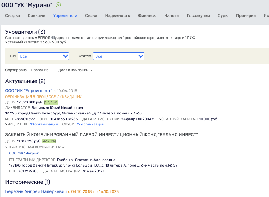This screenshot has width=269, height=197.
Task: Click the Актуальные (2) heading
Action: (25, 81)
